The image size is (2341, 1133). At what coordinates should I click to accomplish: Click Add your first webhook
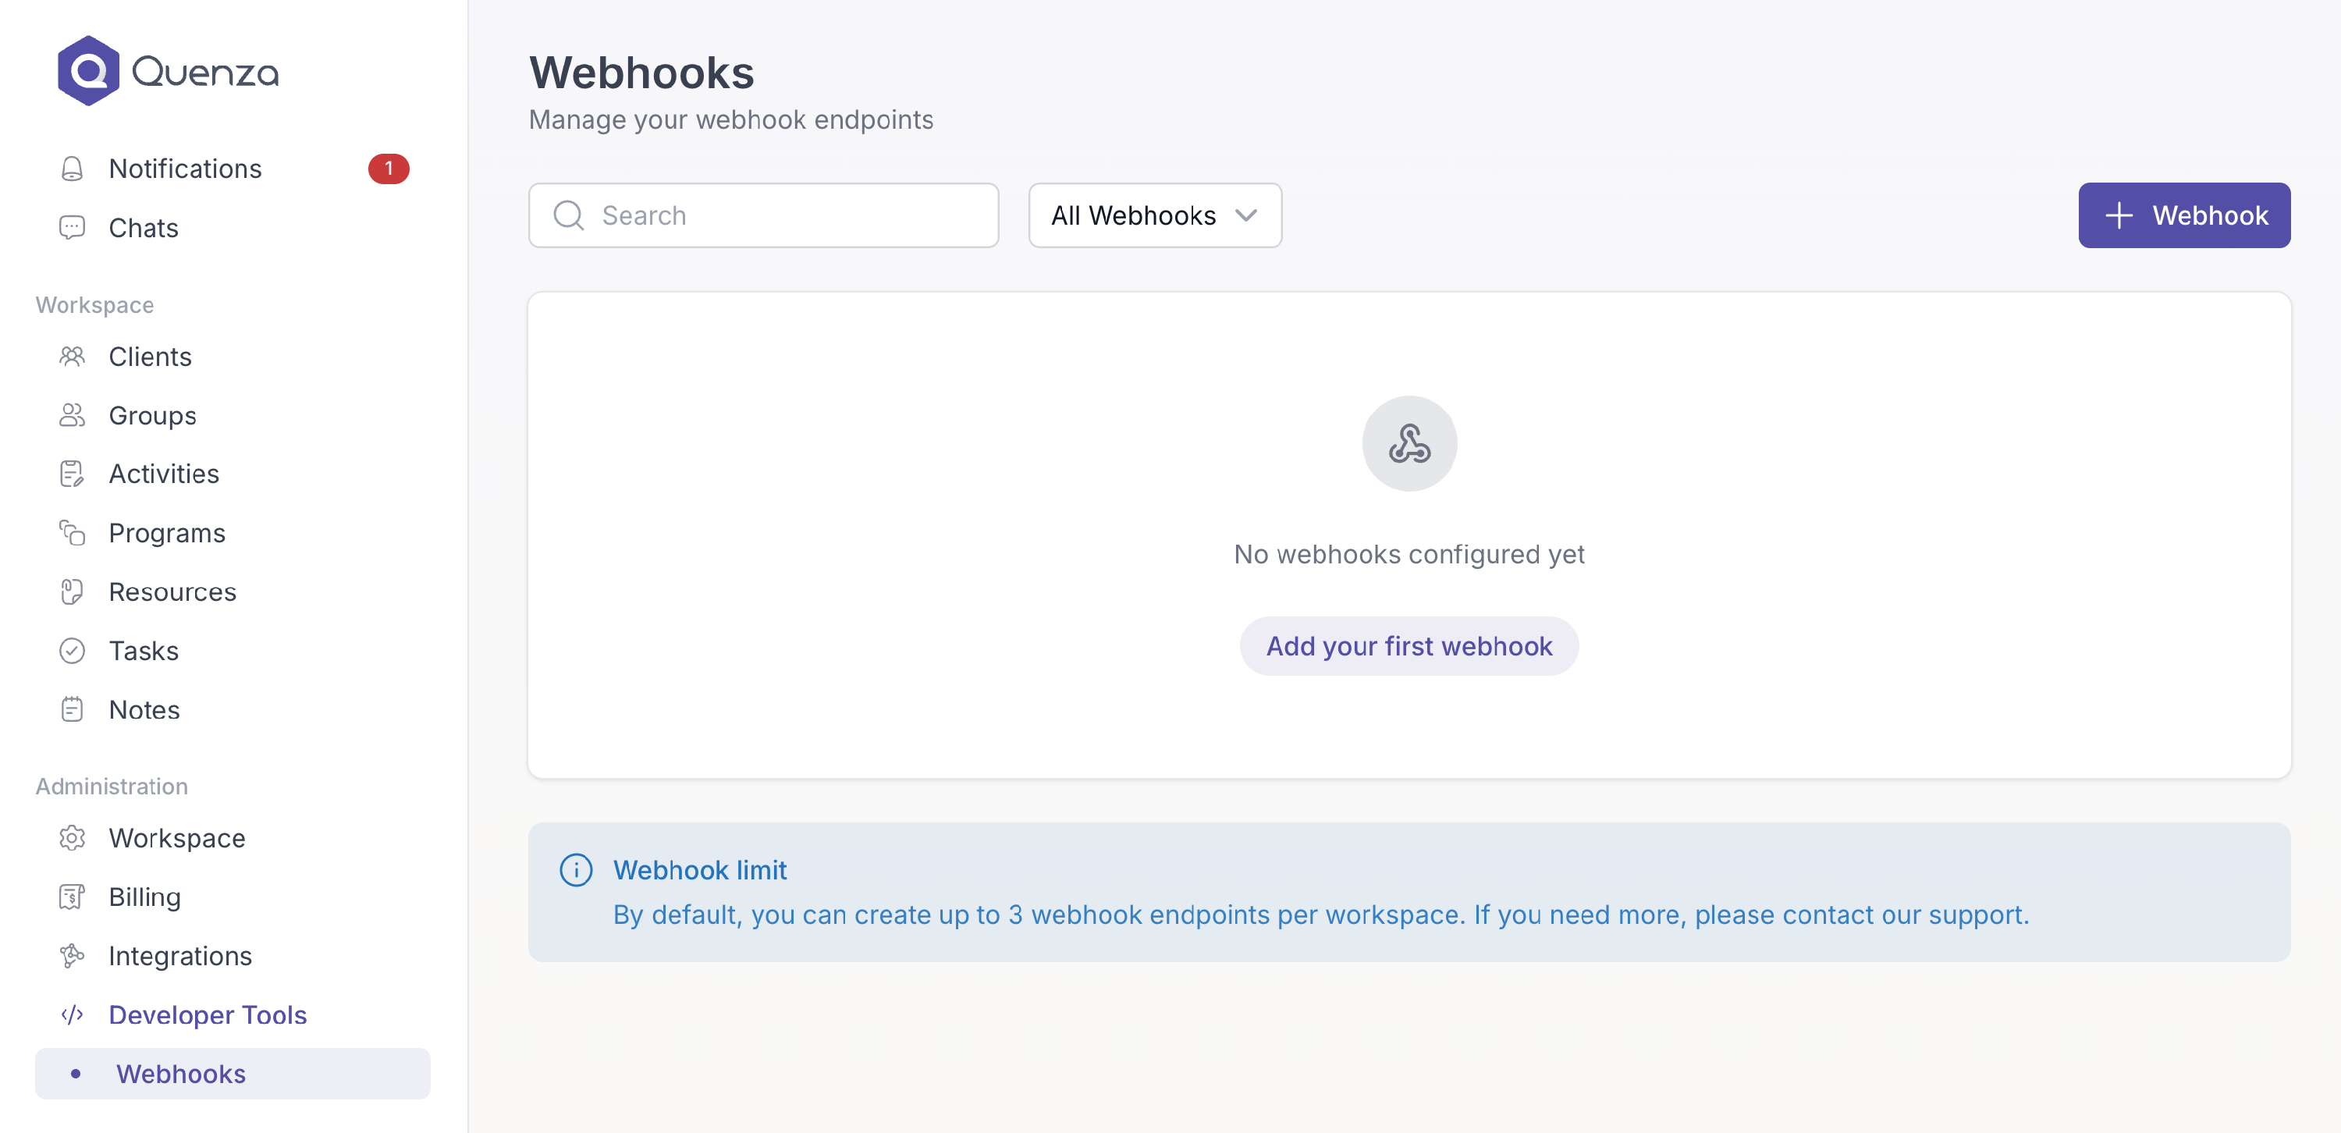1409,646
